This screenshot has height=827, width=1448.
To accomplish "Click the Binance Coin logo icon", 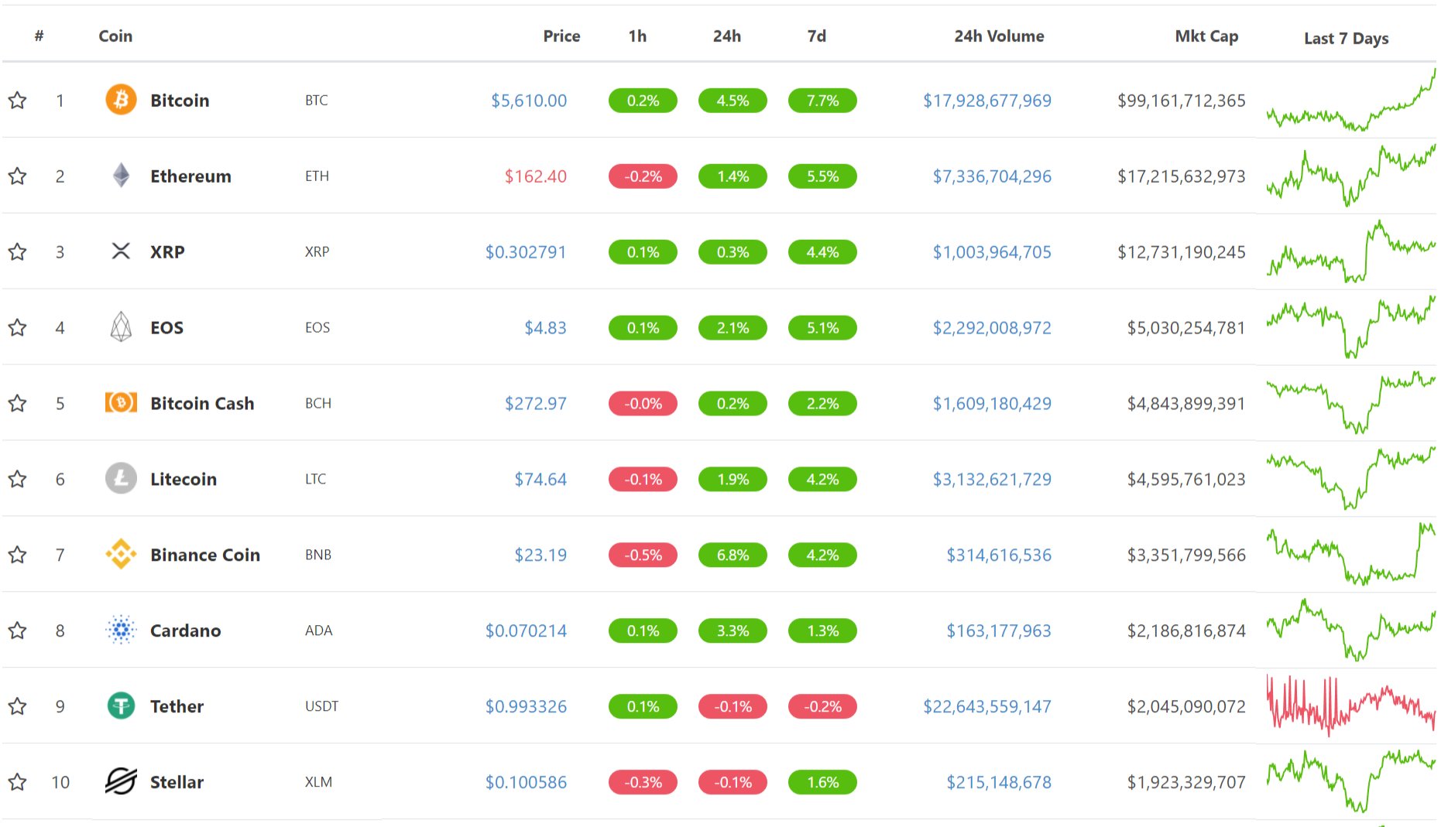I will pyautogui.click(x=121, y=555).
